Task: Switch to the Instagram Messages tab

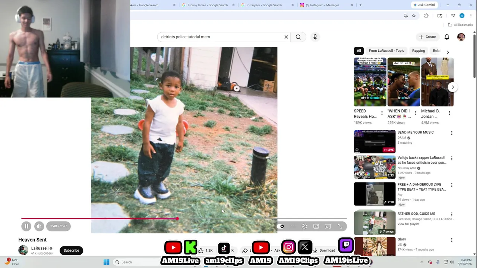Action: pyautogui.click(x=322, y=5)
